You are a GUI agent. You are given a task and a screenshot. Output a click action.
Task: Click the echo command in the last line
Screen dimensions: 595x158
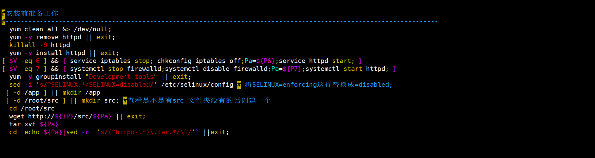(x=32, y=132)
